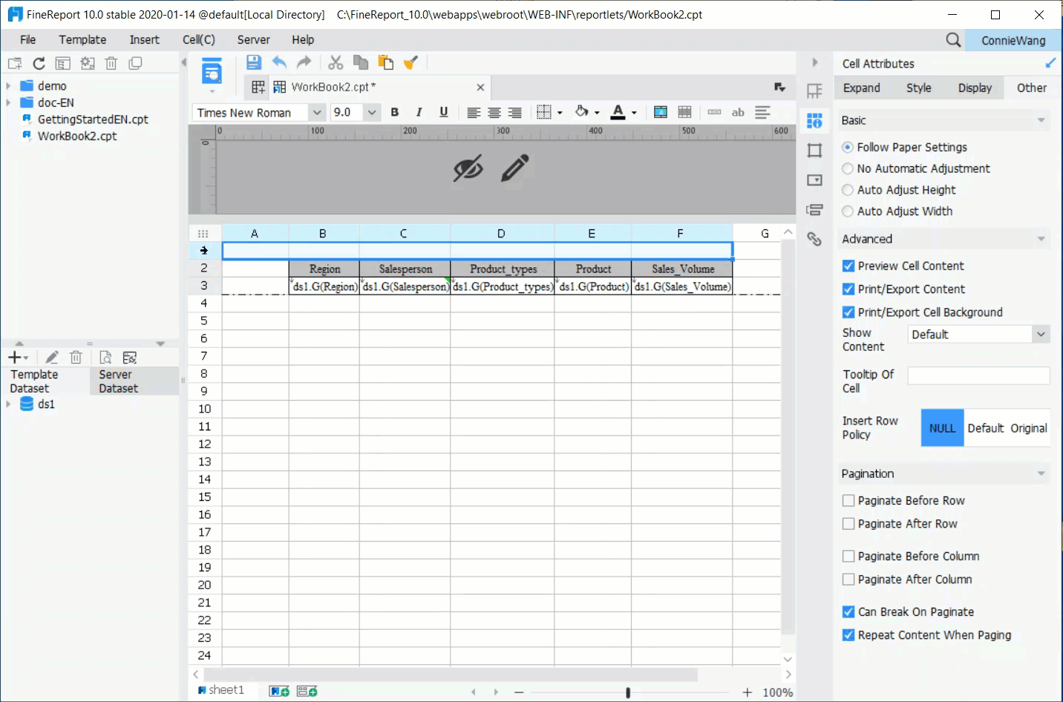
Task: Select Follow Paper Settings radio button
Action: (848, 148)
